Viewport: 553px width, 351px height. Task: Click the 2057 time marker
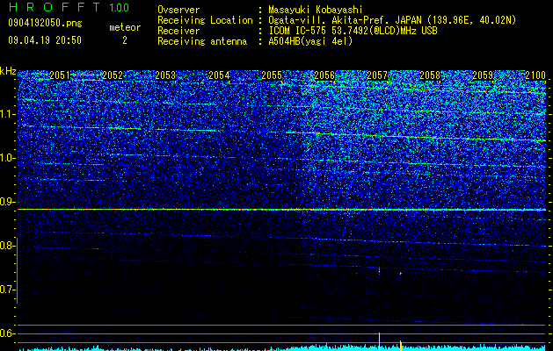click(x=377, y=75)
